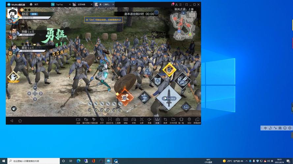Activate the golden Q skill diamond
The image size is (293, 164).
click(x=169, y=70)
